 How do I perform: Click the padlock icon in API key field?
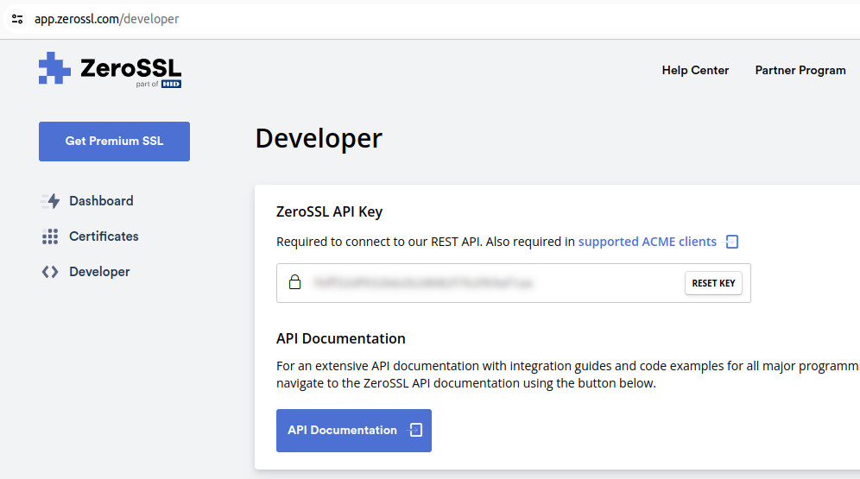[295, 283]
